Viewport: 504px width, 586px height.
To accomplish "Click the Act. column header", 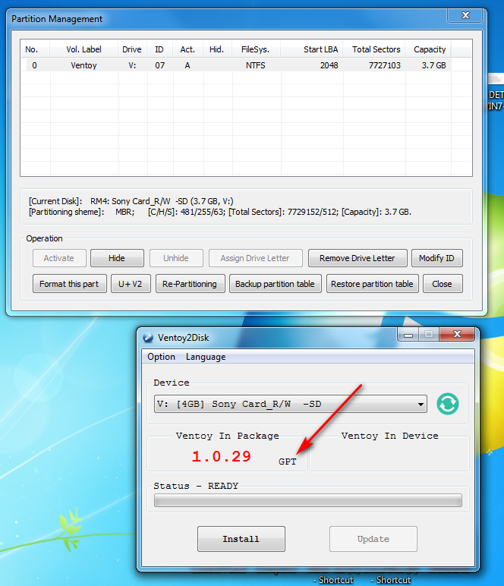I will (x=187, y=49).
